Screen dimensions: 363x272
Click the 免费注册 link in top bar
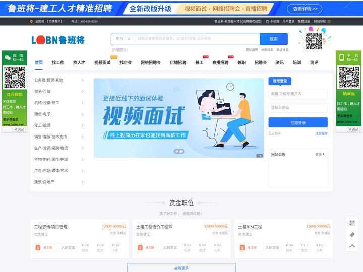coord(304,21)
